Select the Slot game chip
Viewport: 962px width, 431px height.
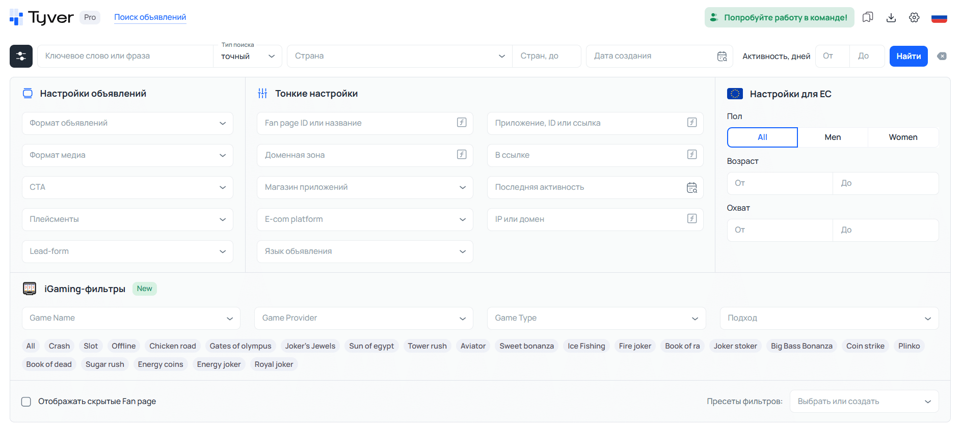tap(91, 346)
